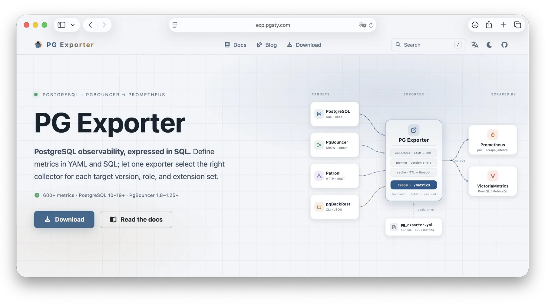Toggle the Safari sidebar icon
The height and width of the screenshot is (306, 545).
pos(61,25)
